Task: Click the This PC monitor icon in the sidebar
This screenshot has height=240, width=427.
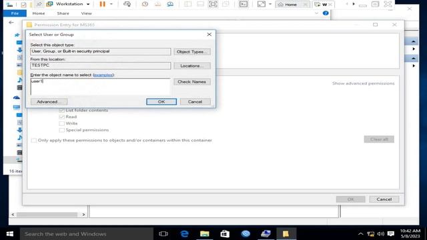Action: pyautogui.click(x=17, y=107)
